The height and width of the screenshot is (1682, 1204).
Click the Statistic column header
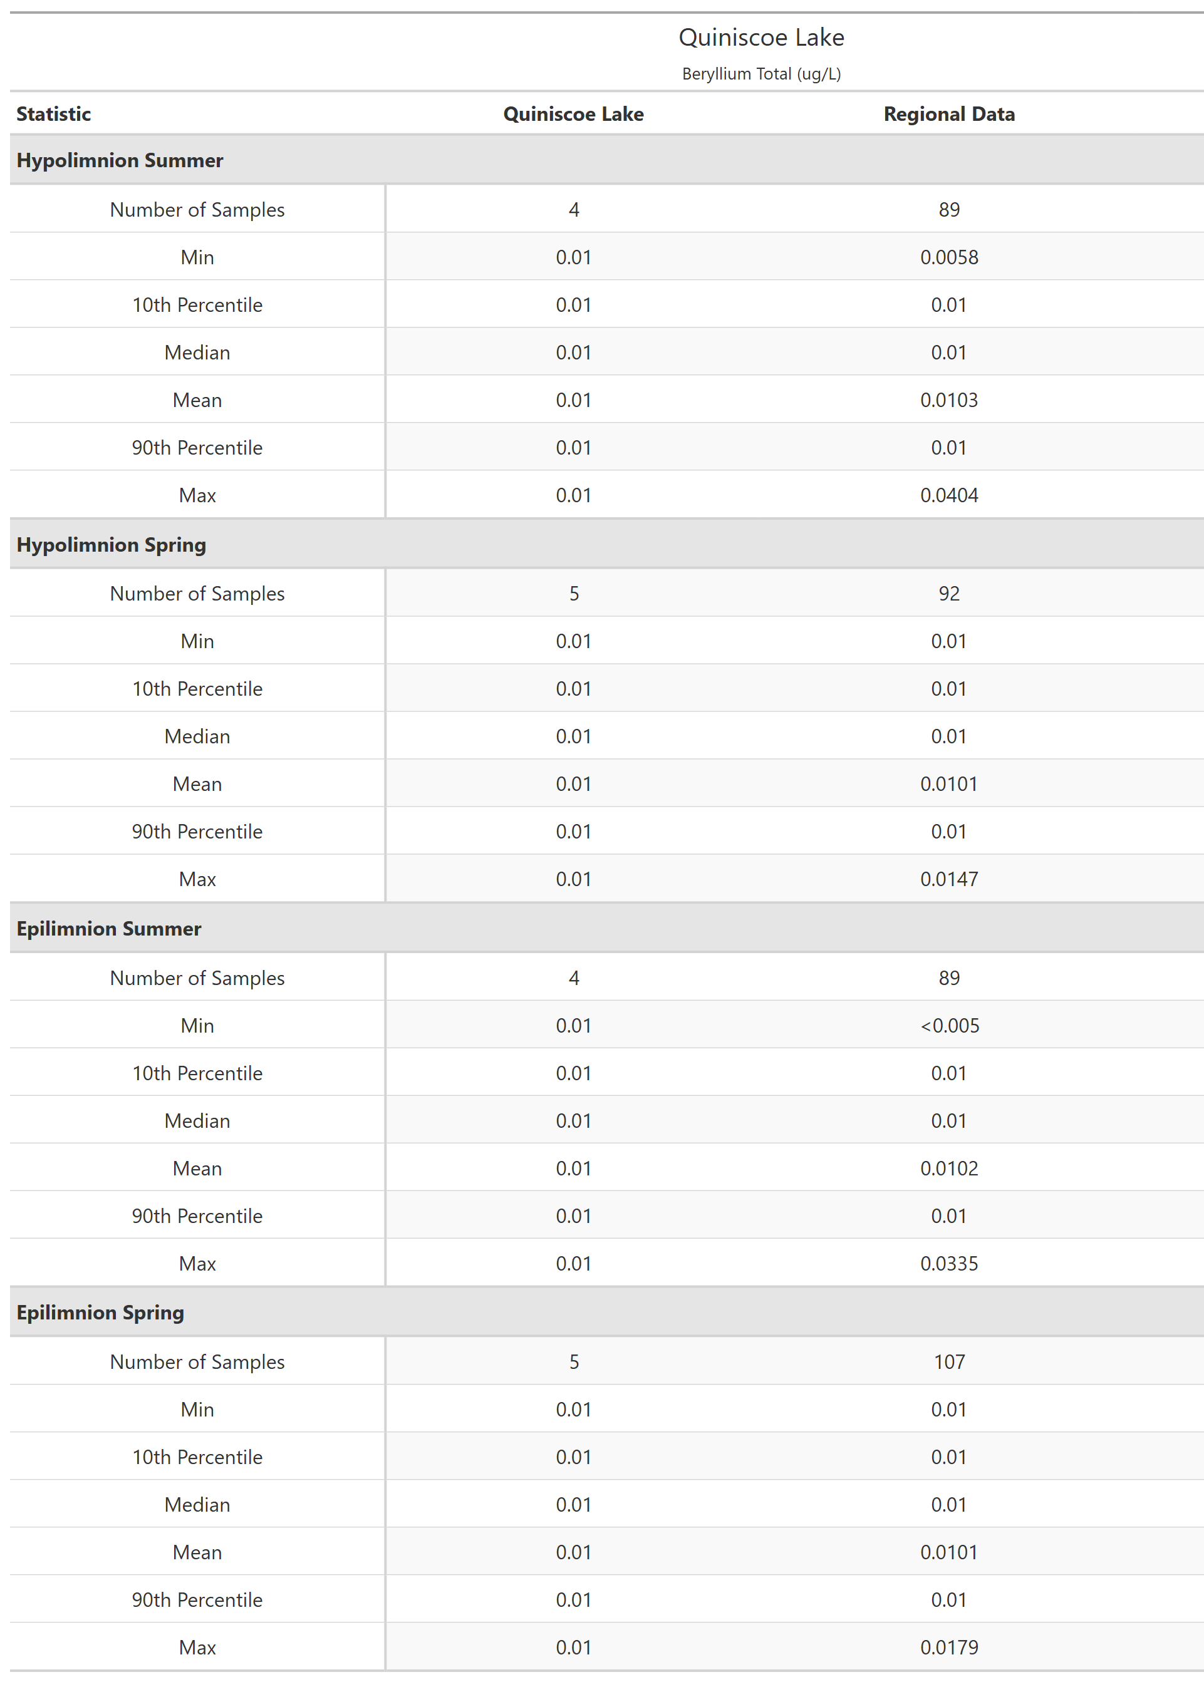click(x=53, y=114)
